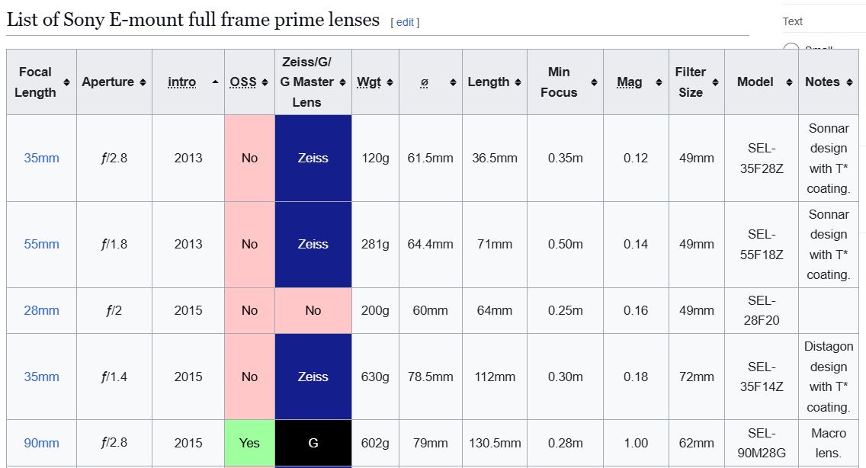866x468 pixels.
Task: Click the intro column sort arrow
Action: tap(215, 82)
